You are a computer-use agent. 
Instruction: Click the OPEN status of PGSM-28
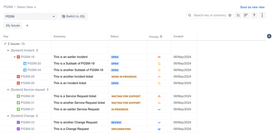pos(115,83)
